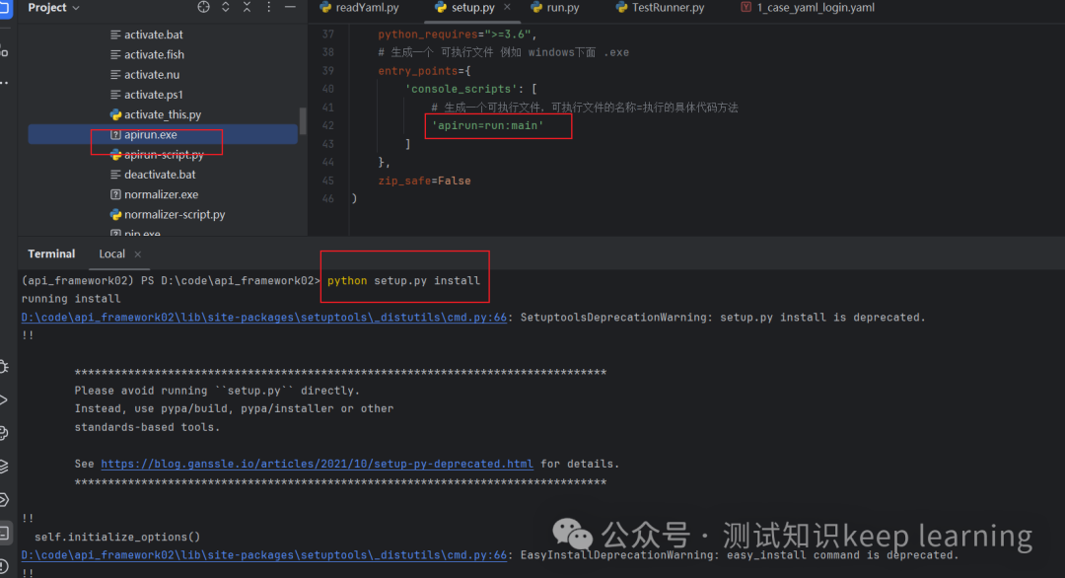Image resolution: width=1065 pixels, height=578 pixels.
Task: Select the Local terminal tab
Action: (112, 253)
